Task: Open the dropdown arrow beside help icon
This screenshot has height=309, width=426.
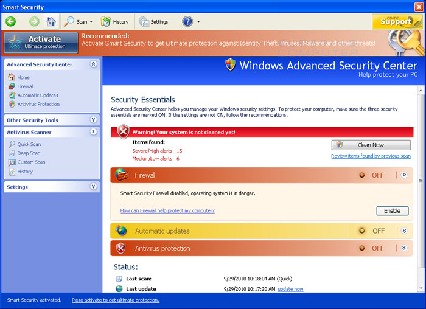Action: point(198,21)
